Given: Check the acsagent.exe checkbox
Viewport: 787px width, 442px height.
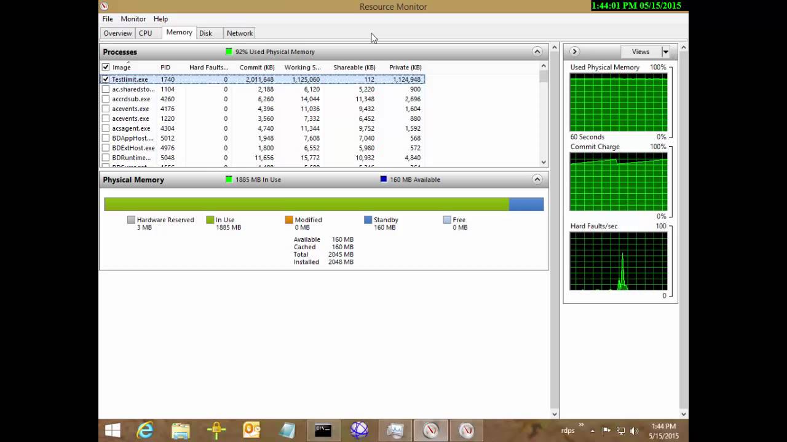Looking at the screenshot, I should (106, 128).
